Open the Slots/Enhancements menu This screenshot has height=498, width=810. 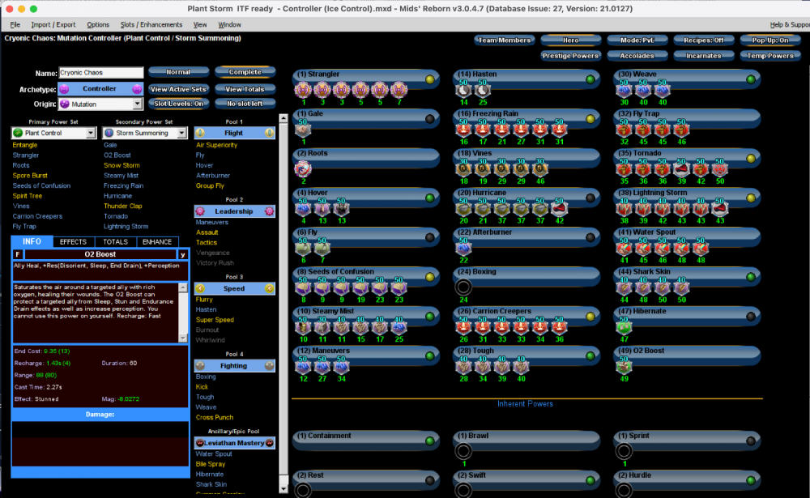[x=154, y=24]
